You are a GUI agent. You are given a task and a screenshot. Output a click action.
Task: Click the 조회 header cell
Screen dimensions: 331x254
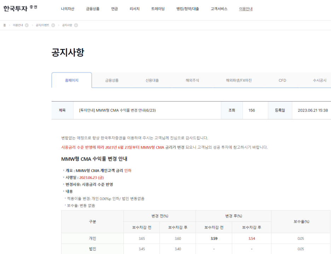[x=232, y=110]
